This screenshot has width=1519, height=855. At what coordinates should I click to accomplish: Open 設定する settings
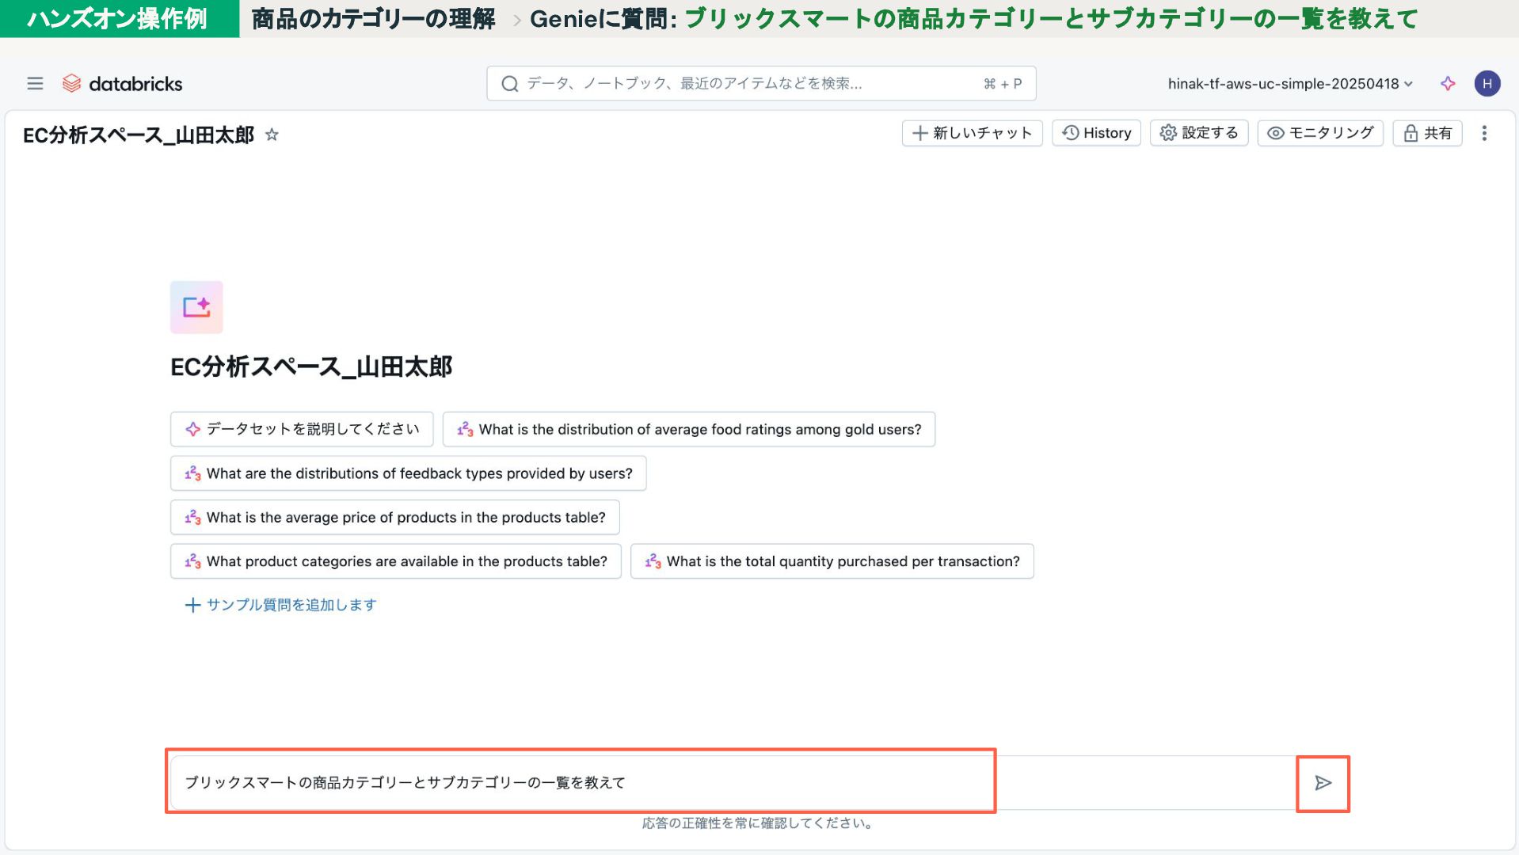[x=1199, y=133]
